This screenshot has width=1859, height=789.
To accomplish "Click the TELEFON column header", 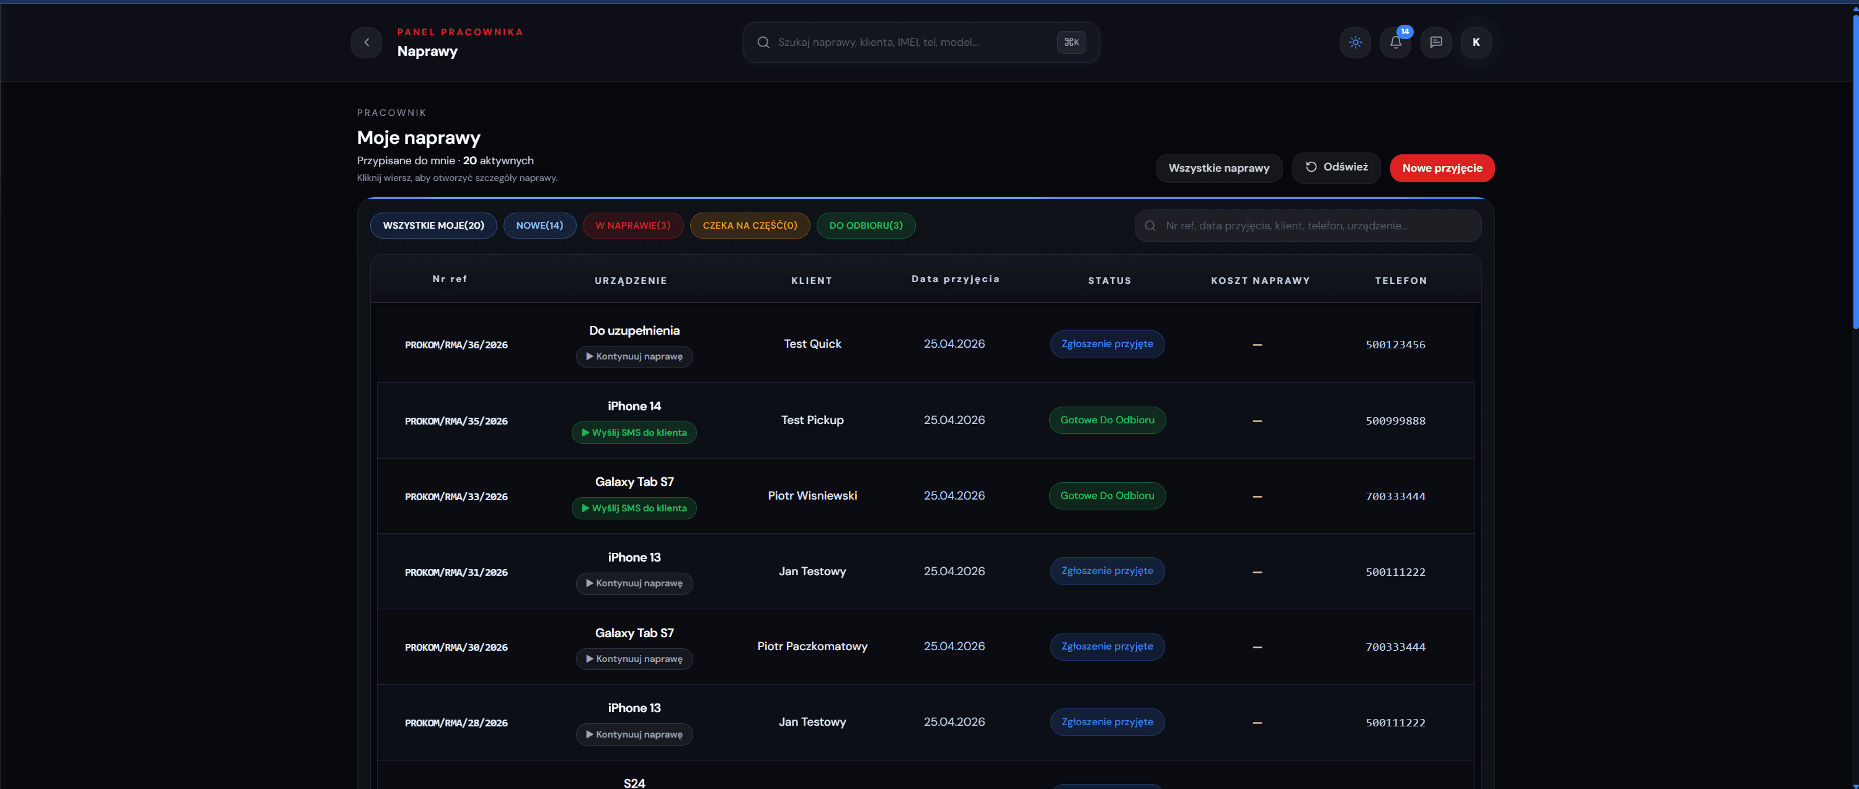I will (x=1401, y=281).
